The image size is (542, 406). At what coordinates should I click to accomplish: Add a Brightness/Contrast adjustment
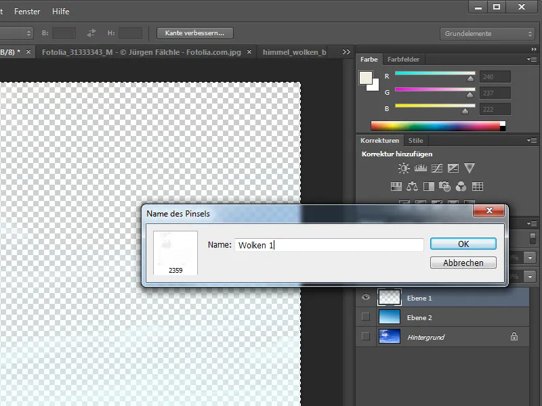tap(403, 168)
